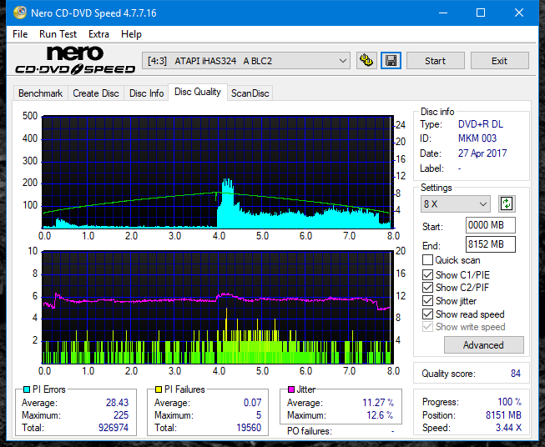Image resolution: width=545 pixels, height=447 pixels.
Task: Switch to the ScanDisc tab
Action: pyautogui.click(x=250, y=93)
